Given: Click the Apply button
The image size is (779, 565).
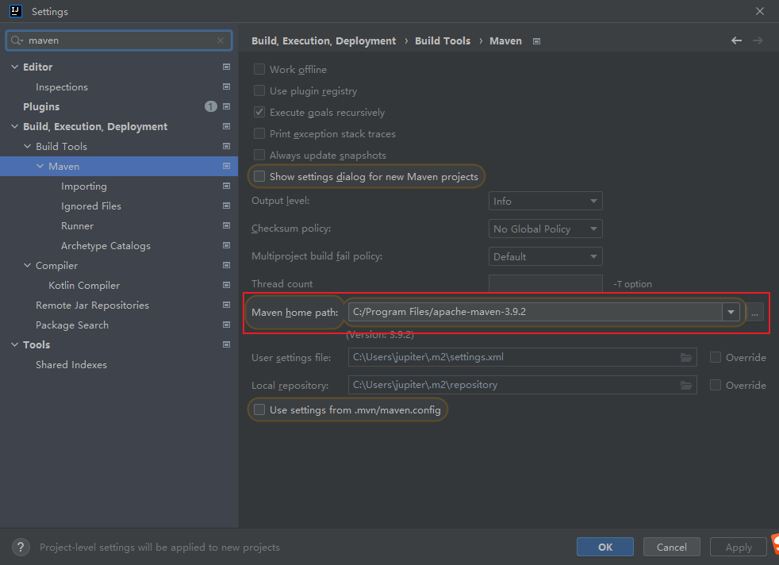Looking at the screenshot, I should [x=739, y=547].
